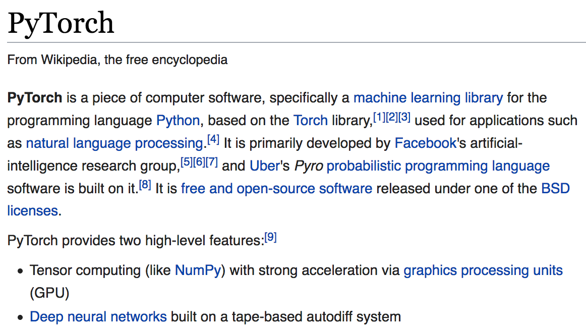The image size is (586, 330).
Task: Open the Deep neural networks link
Action: [98, 317]
